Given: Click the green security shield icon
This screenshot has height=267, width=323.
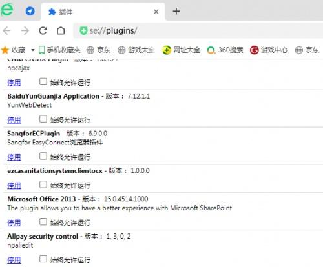Looking at the screenshot, I should click(x=83, y=31).
